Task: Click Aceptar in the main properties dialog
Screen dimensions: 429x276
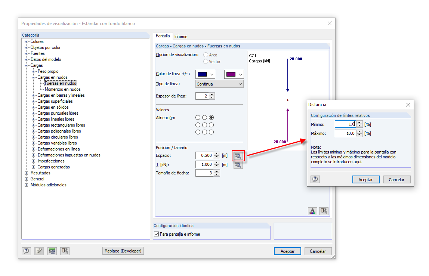Action: tap(287, 251)
